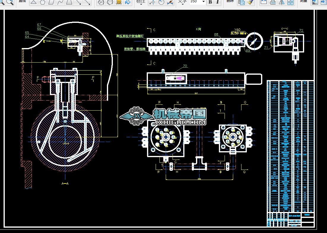Select part number 71 label
The height and width of the screenshot is (233, 327).
pos(266,47)
